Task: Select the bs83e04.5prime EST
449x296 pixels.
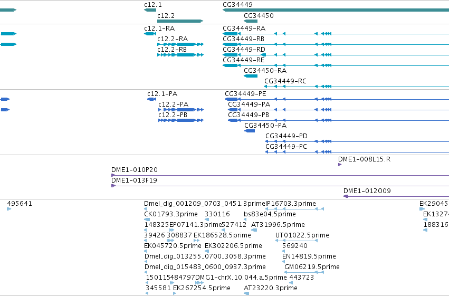Action: (x=245, y=219)
